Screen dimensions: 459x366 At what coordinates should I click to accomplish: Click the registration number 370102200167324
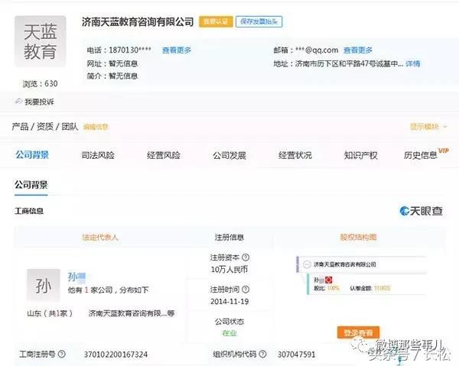(116, 355)
